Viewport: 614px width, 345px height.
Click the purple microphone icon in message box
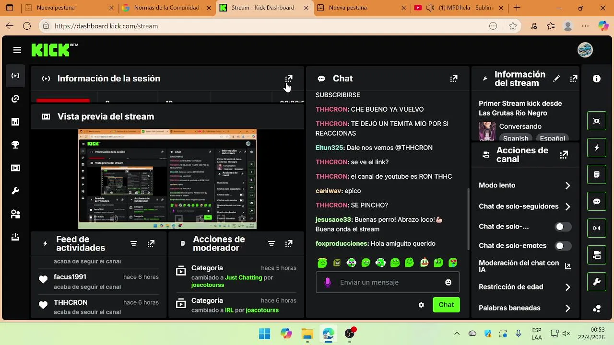tap(328, 282)
